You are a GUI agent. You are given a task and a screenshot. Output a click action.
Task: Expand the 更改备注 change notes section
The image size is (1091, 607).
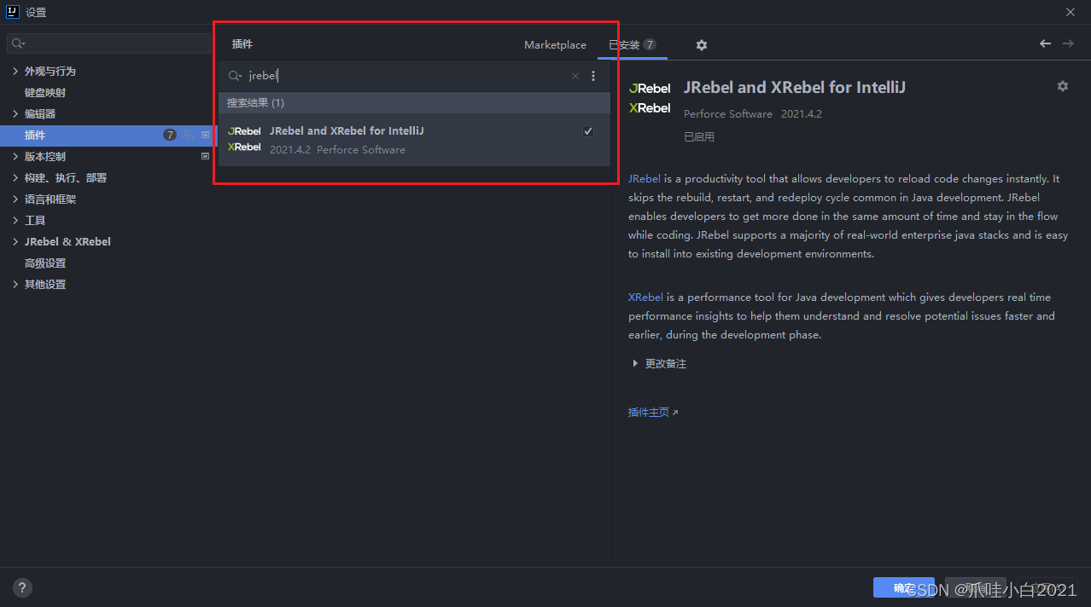point(635,363)
